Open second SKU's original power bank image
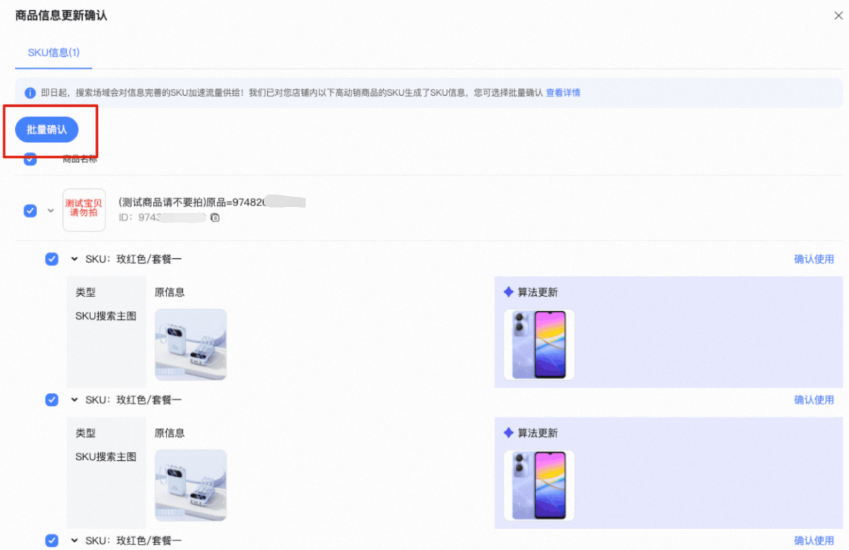849x550 pixels. click(190, 486)
